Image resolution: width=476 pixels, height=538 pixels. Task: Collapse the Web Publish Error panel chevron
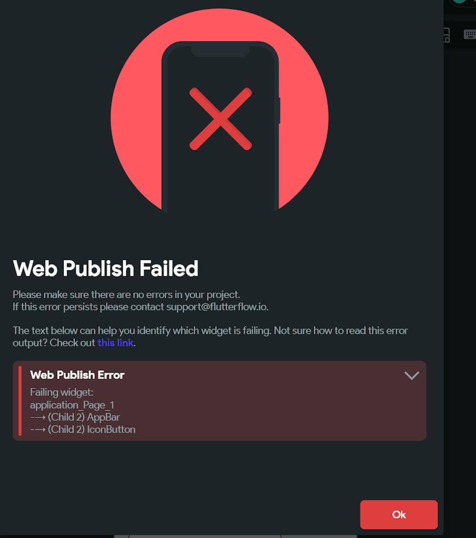(x=412, y=376)
